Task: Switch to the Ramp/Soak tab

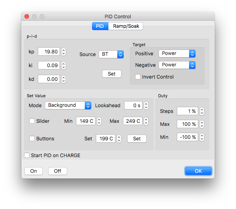Action: coord(126,26)
